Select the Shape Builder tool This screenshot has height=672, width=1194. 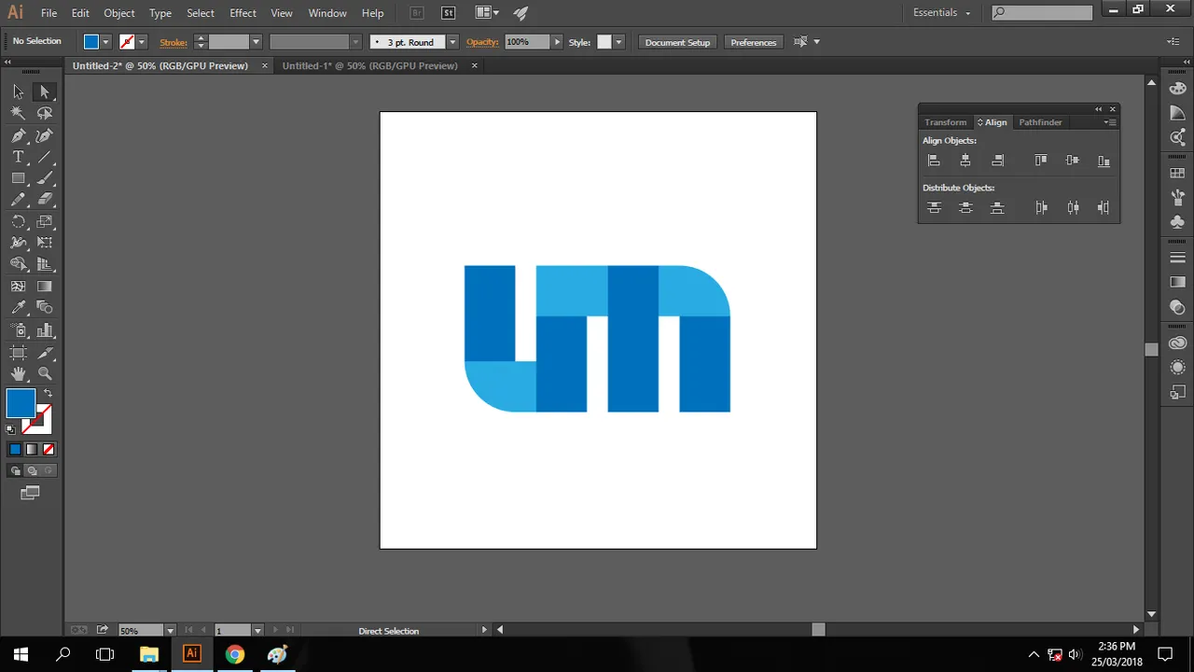(x=18, y=264)
